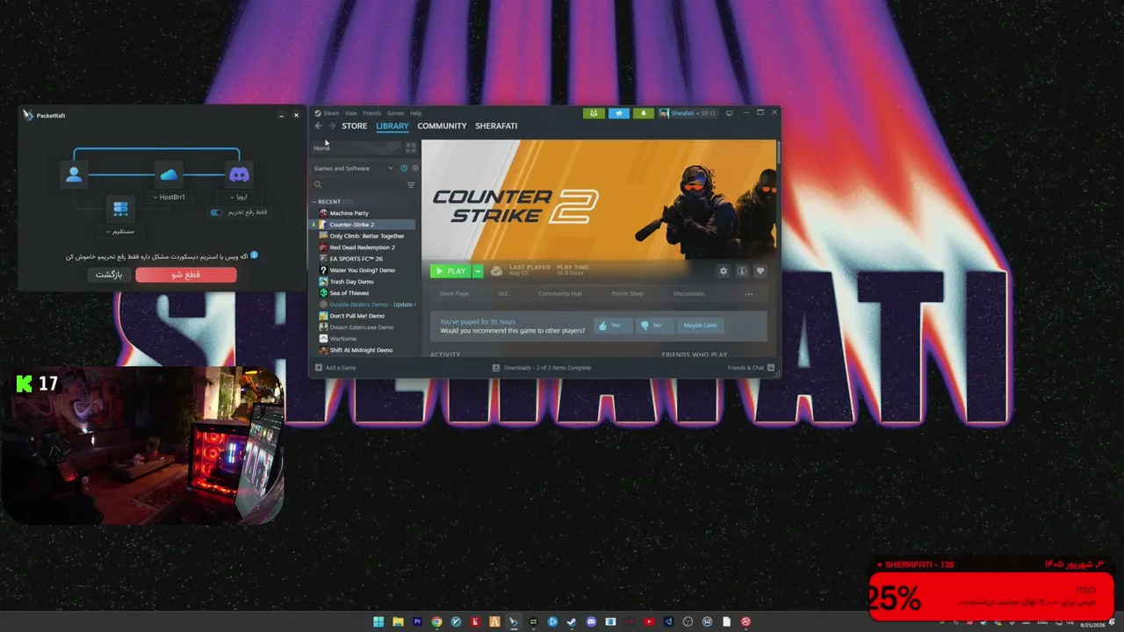Click the Steam game page scrollbar
The width and height of the screenshot is (1124, 632).
click(x=778, y=154)
